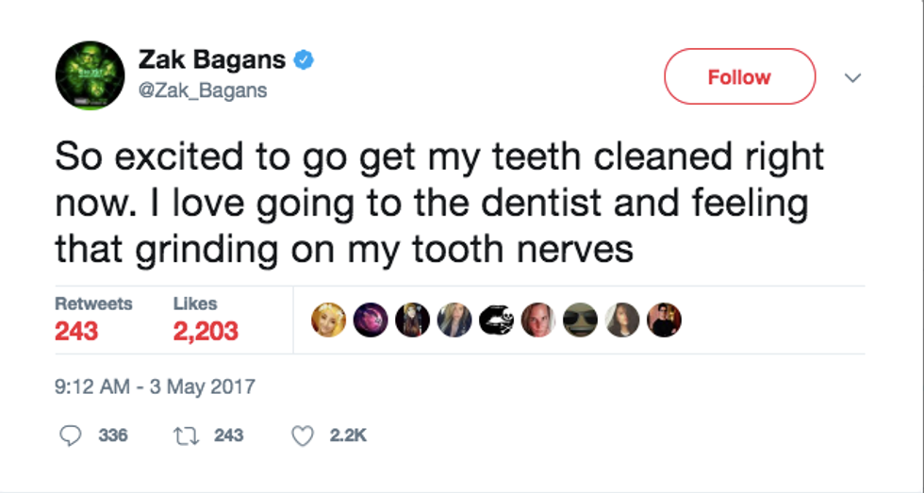Open the 9:12 AM - 3 May 2017 timestamp
Image resolution: width=924 pixels, height=493 pixels.
click(155, 387)
